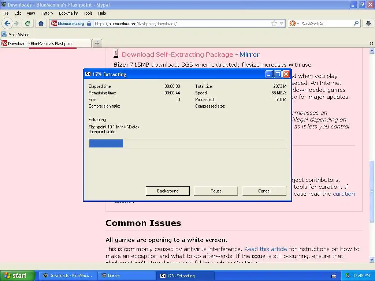Switch to 17% Extracting taskbar button
Screen dimensions: 375x281
pyautogui.click(x=185, y=276)
